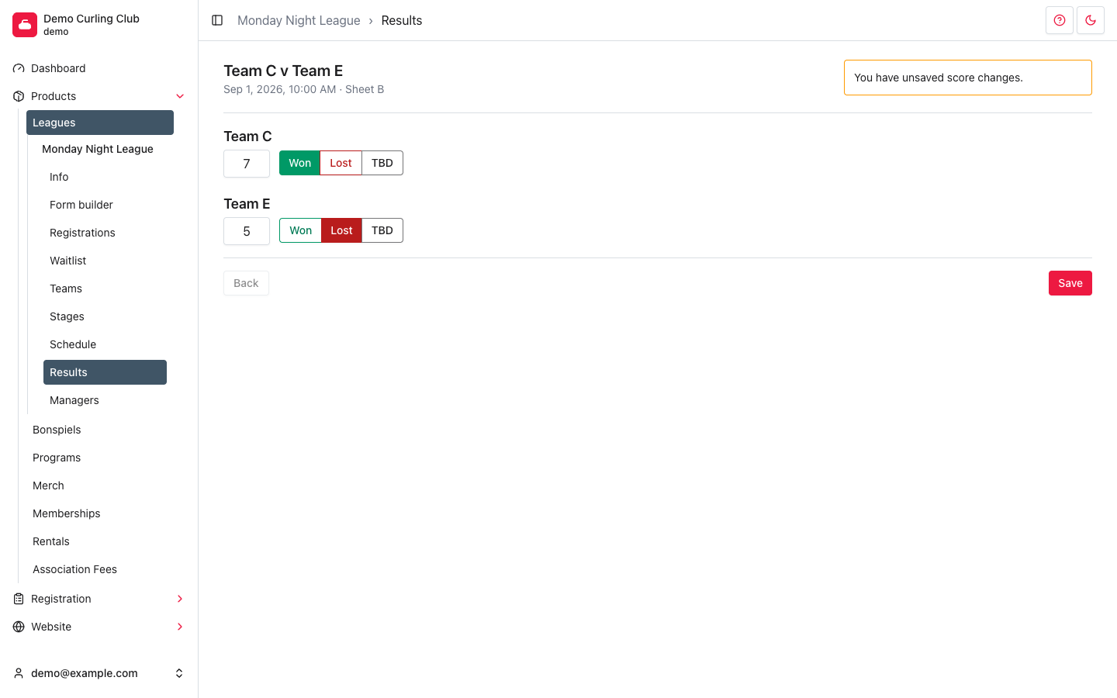The height and width of the screenshot is (698, 1117).
Task: Go to the Info page
Action: (x=105, y=177)
